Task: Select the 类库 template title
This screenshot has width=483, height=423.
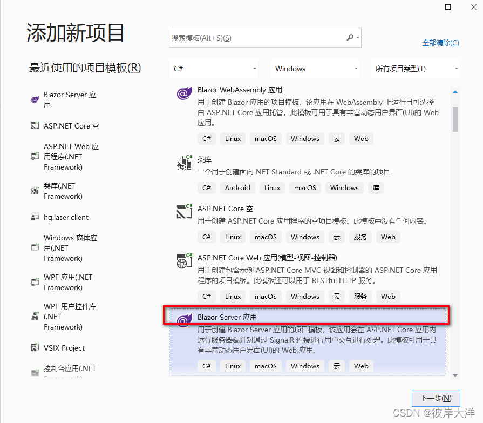Action: point(205,159)
